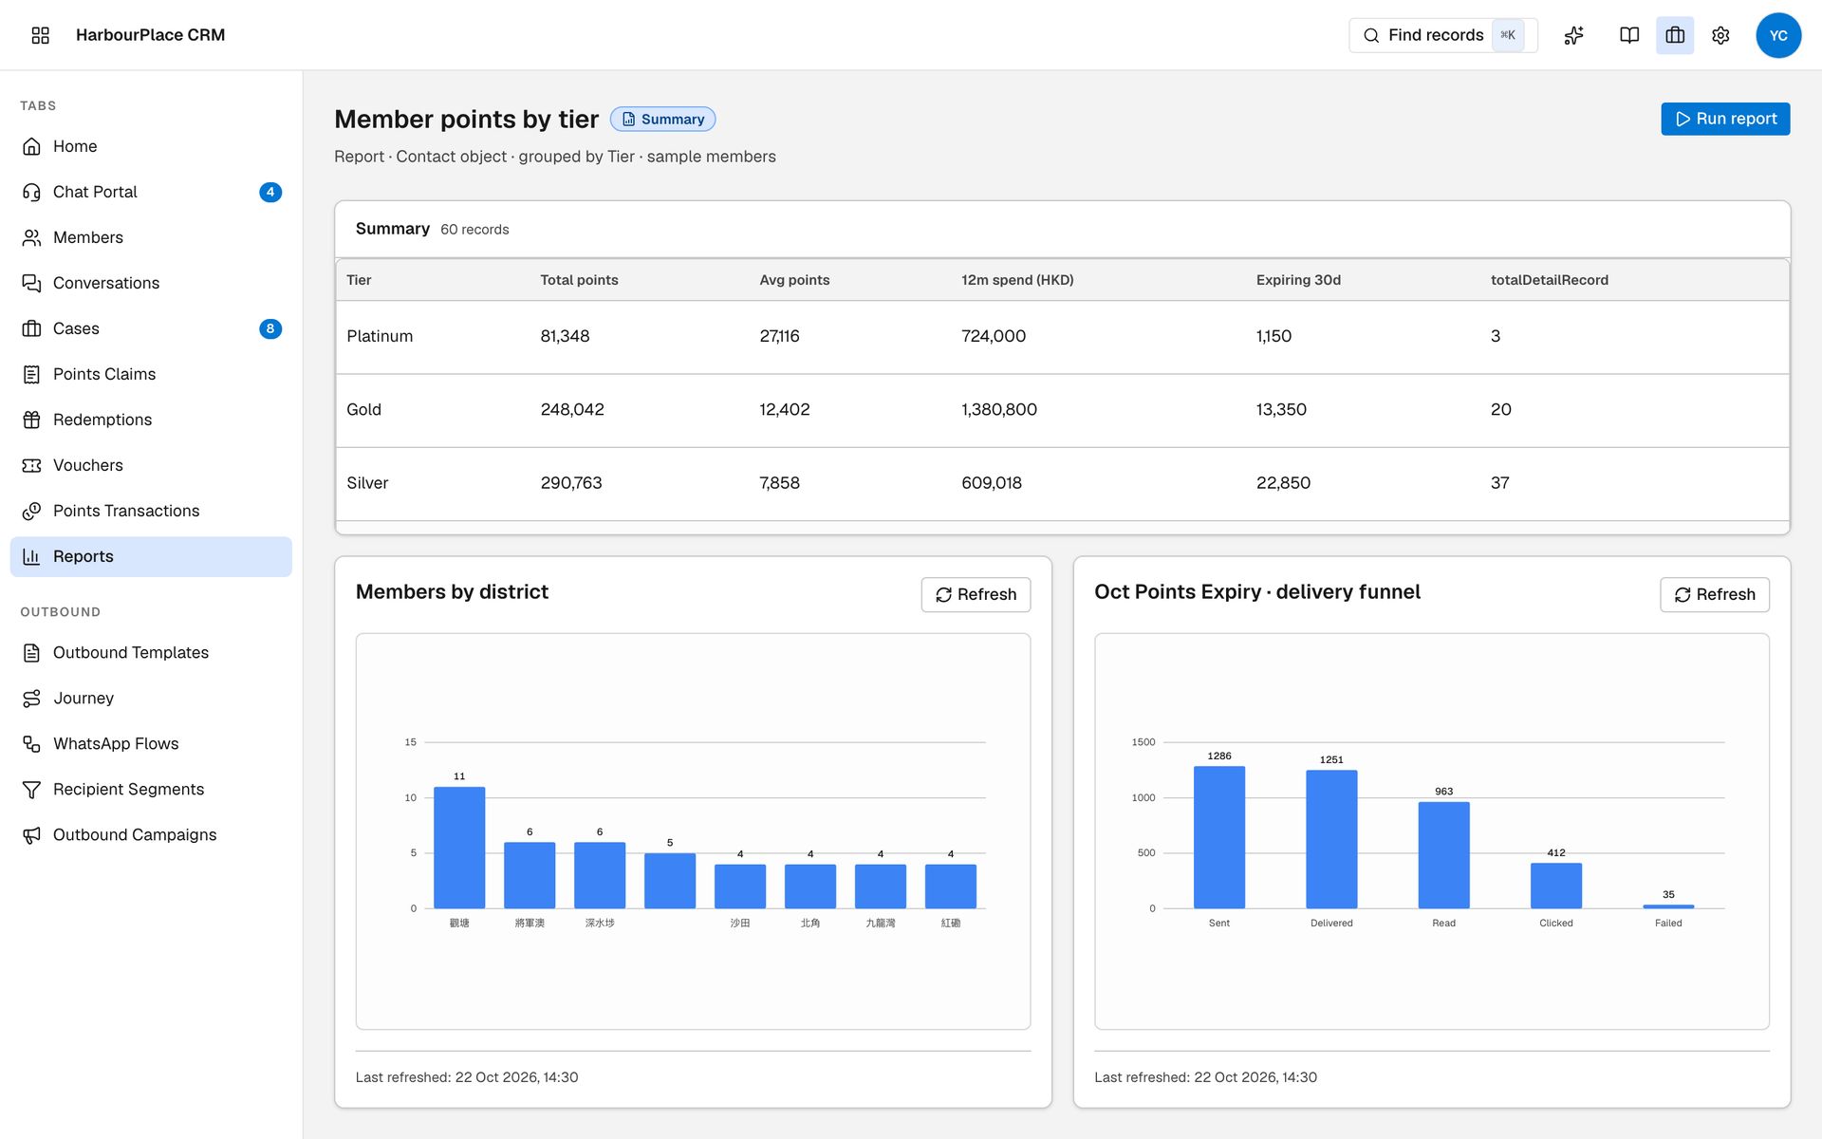This screenshot has height=1139, width=1822.
Task: Go to Points Claims tab
Action: (151, 374)
